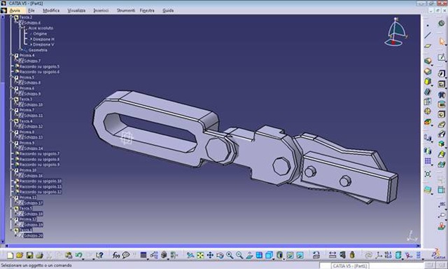The height and width of the screenshot is (269, 448).
Task: Click the Axis System icon in bottom toolbar
Action: point(379,255)
